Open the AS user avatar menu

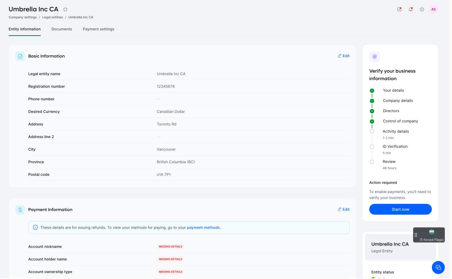pos(433,9)
